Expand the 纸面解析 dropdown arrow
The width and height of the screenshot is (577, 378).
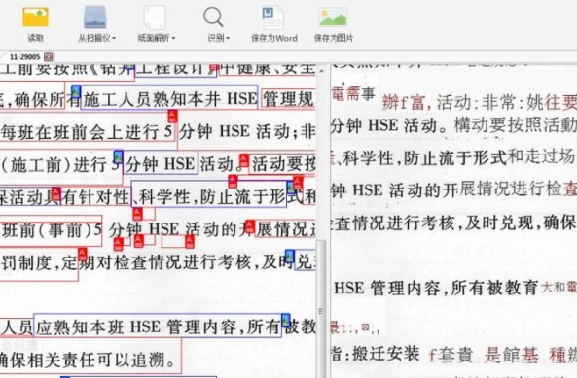point(173,38)
